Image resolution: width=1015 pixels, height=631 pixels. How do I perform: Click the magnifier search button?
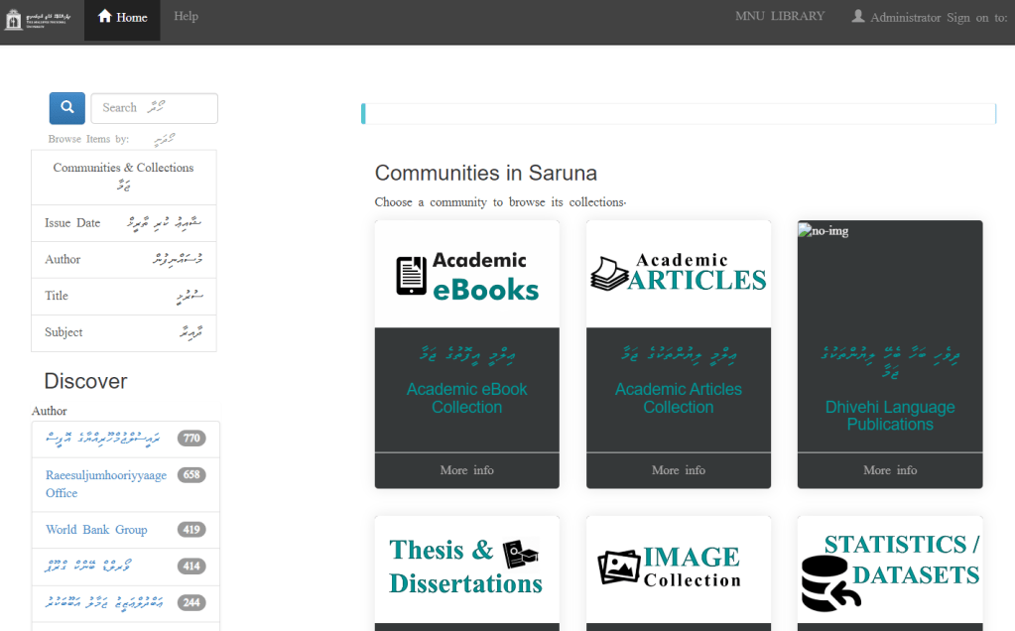pos(66,108)
